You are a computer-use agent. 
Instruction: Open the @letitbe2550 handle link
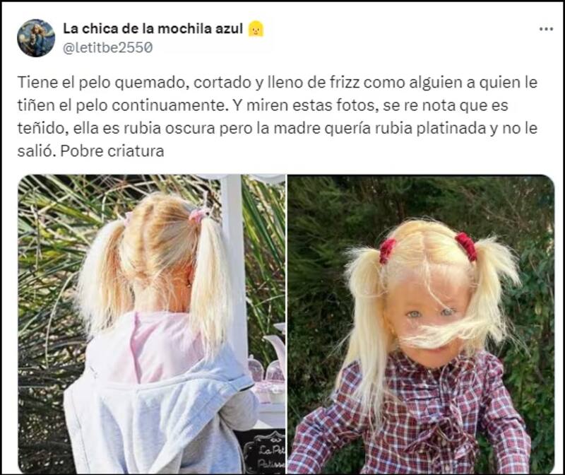108,47
